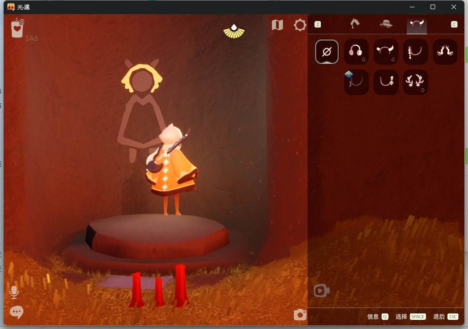Click the 退后 ESC back button
The width and height of the screenshot is (468, 329).
(x=446, y=317)
